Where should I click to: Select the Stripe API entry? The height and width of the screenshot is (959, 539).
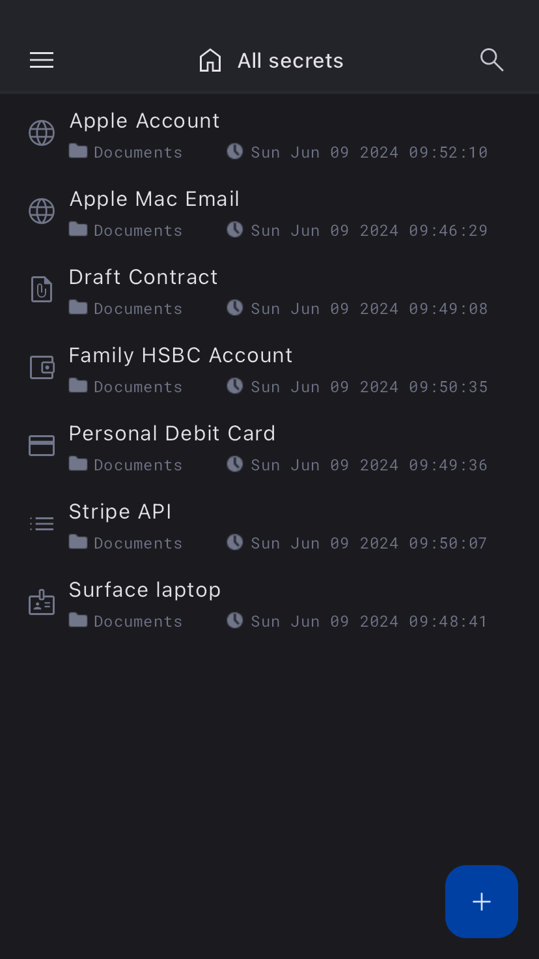(x=120, y=512)
